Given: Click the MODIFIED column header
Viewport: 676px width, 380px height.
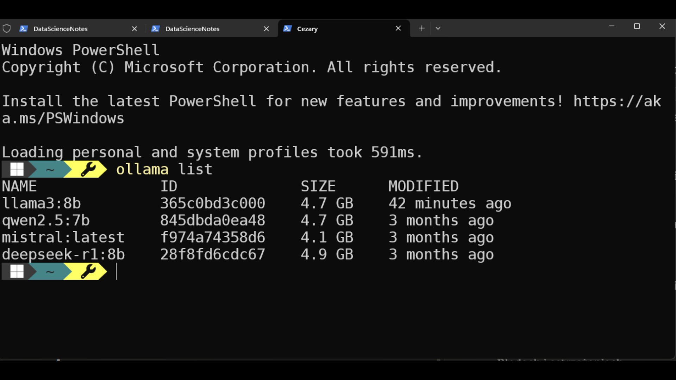Looking at the screenshot, I should click(x=424, y=186).
